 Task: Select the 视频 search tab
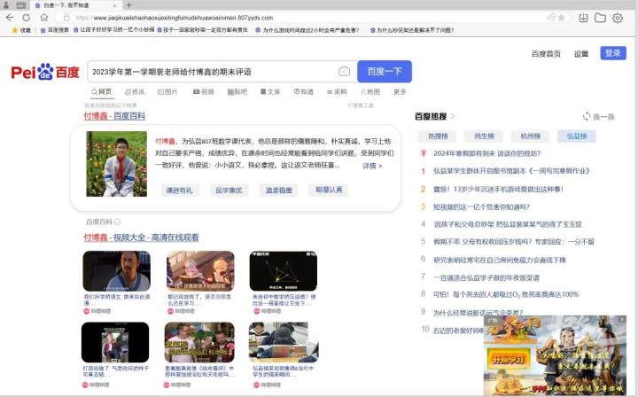point(204,92)
